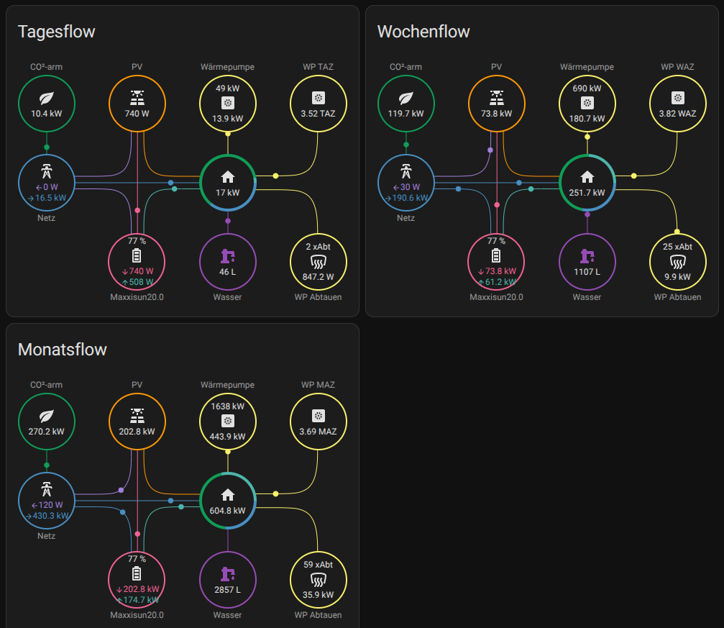This screenshot has width=724, height=628.
Task: Click the heat pump icon in Wochenflow Wärmepumpe
Action: coord(587,103)
